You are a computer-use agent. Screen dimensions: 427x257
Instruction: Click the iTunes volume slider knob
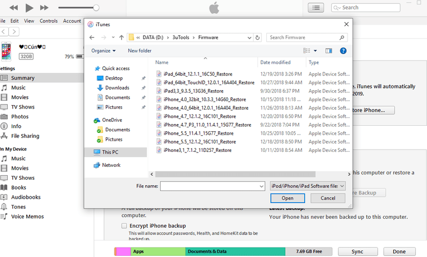tap(96, 8)
